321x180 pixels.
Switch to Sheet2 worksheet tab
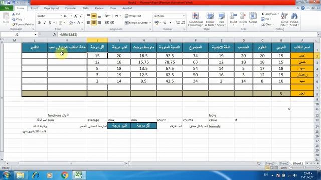pyautogui.click(x=284, y=163)
